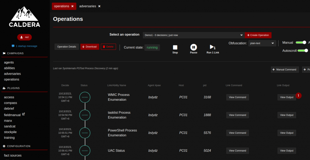Screen dimensions: 310x160
Task: Open the debrief plugin
Action: coord(9,109)
